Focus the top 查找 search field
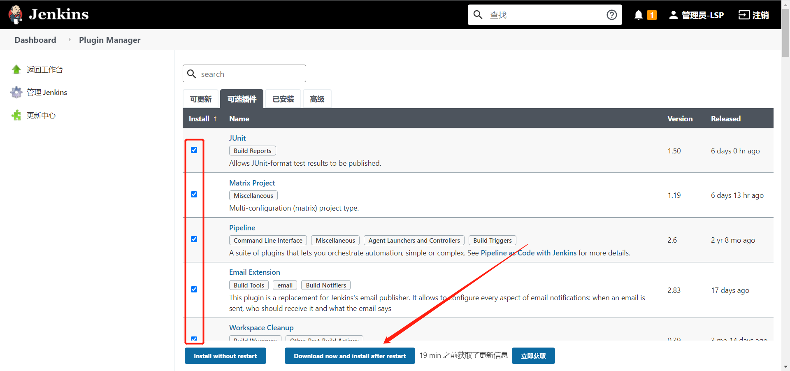 click(545, 15)
